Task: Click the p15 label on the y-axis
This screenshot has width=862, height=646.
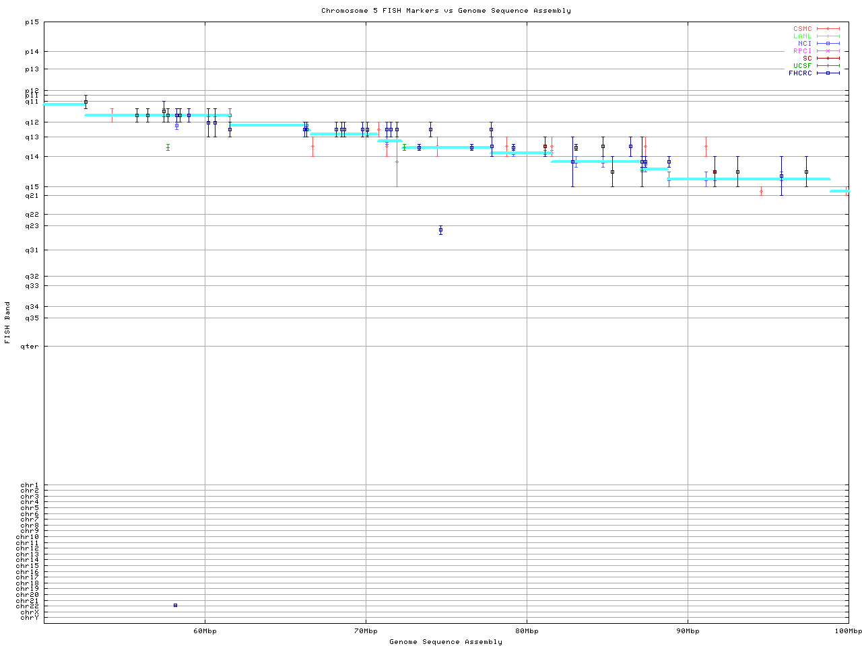Action: click(x=32, y=22)
